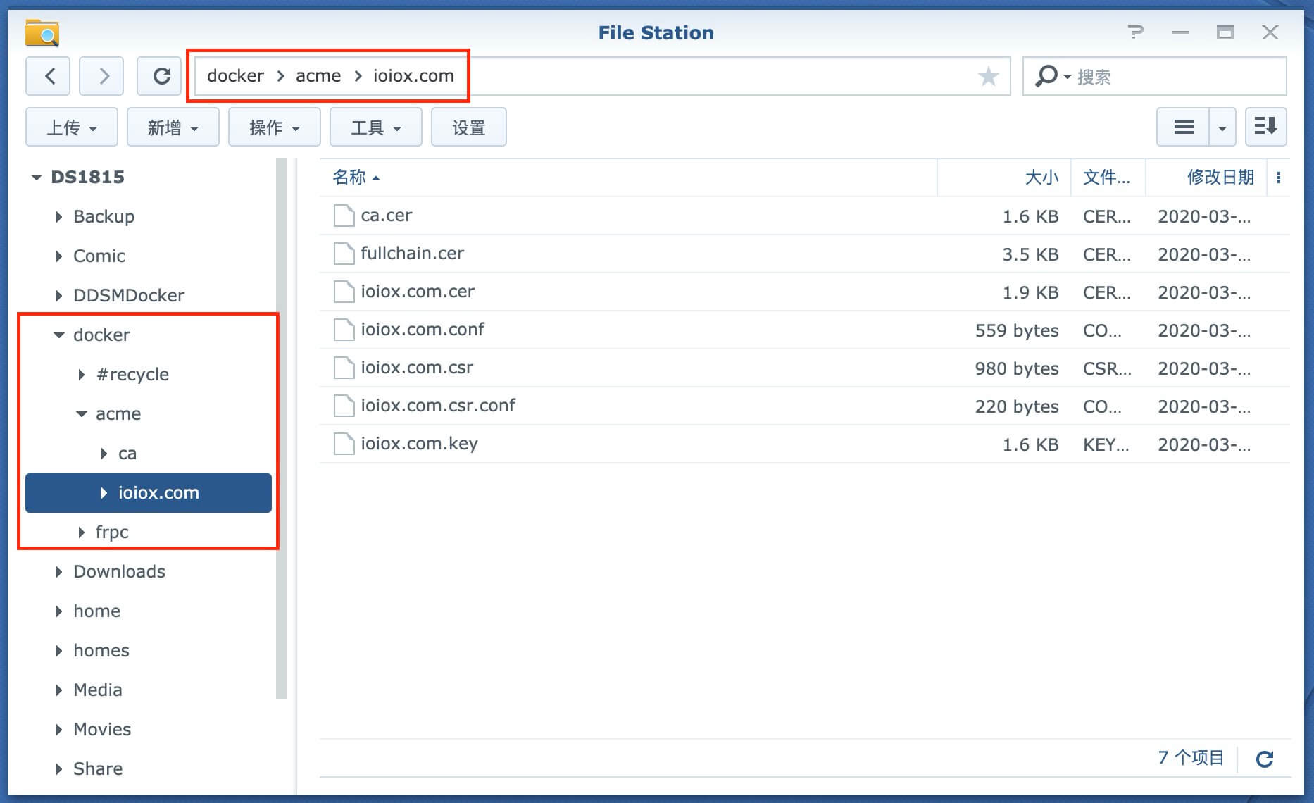Screen dimensions: 1314x803
Task: Switch to list view mode icon
Action: click(1184, 127)
